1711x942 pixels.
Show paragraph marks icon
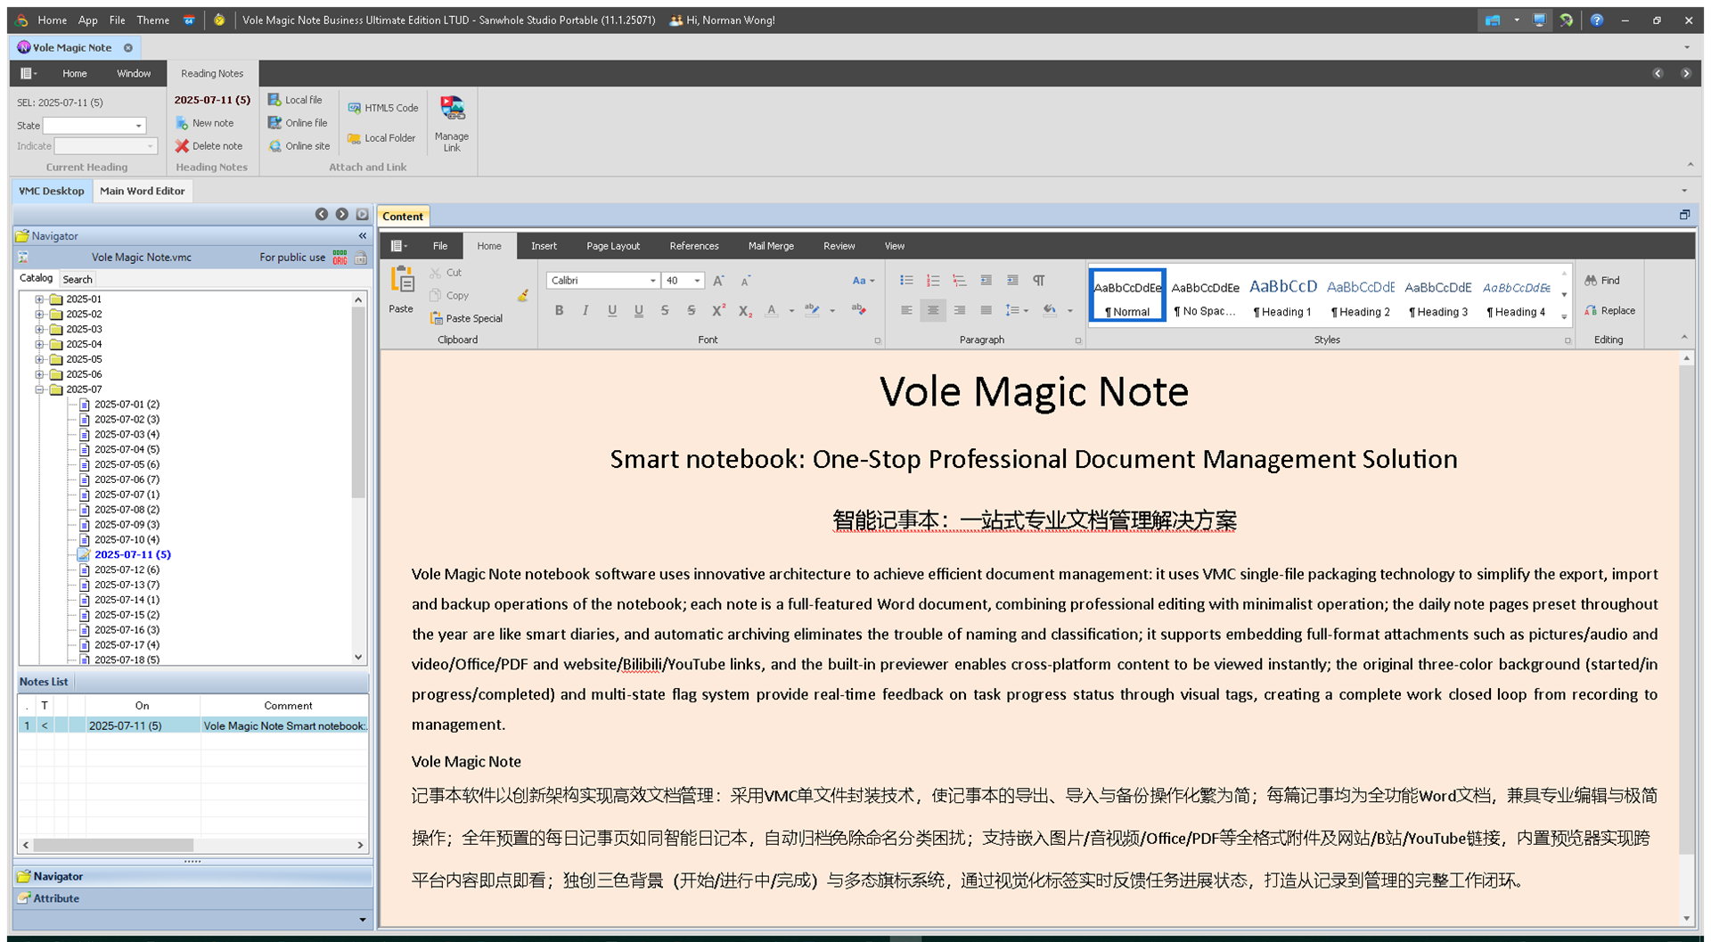1039,281
